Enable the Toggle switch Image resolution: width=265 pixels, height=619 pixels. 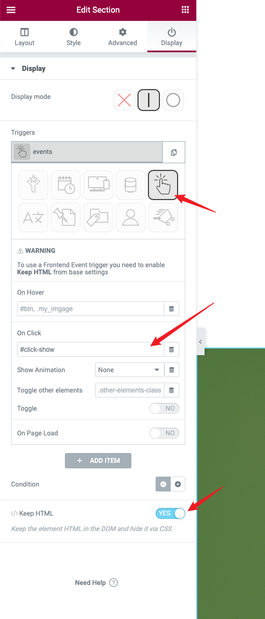pos(164,408)
